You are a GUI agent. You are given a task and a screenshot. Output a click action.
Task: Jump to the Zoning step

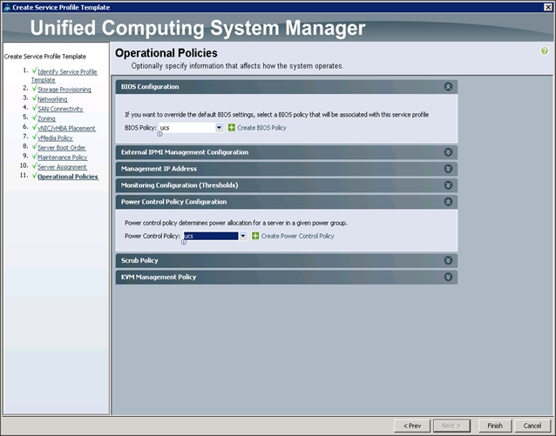click(x=46, y=118)
